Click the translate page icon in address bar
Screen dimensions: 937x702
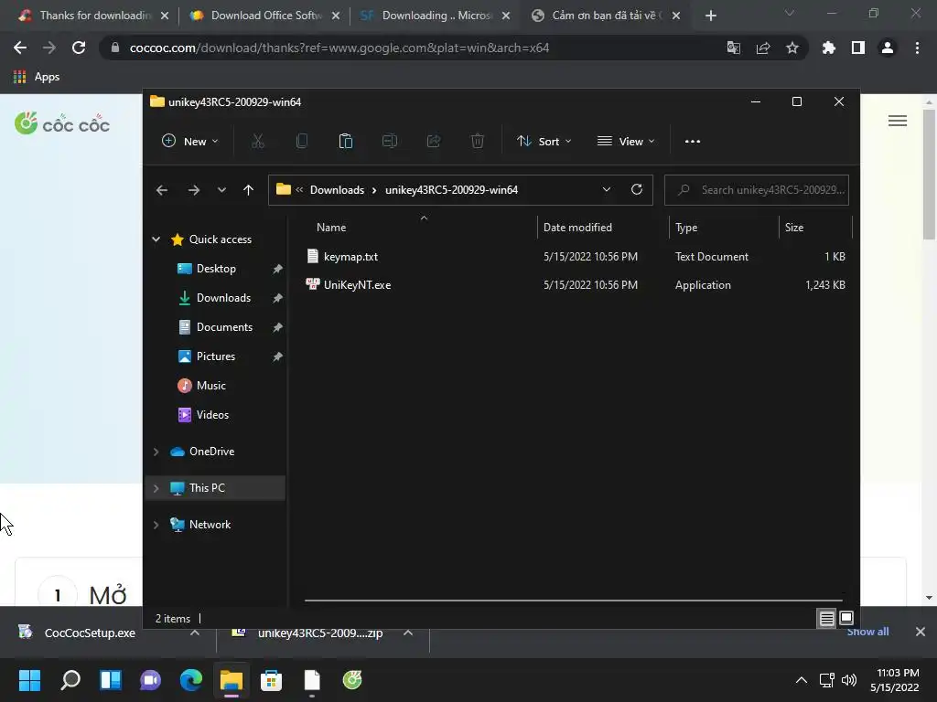[733, 48]
